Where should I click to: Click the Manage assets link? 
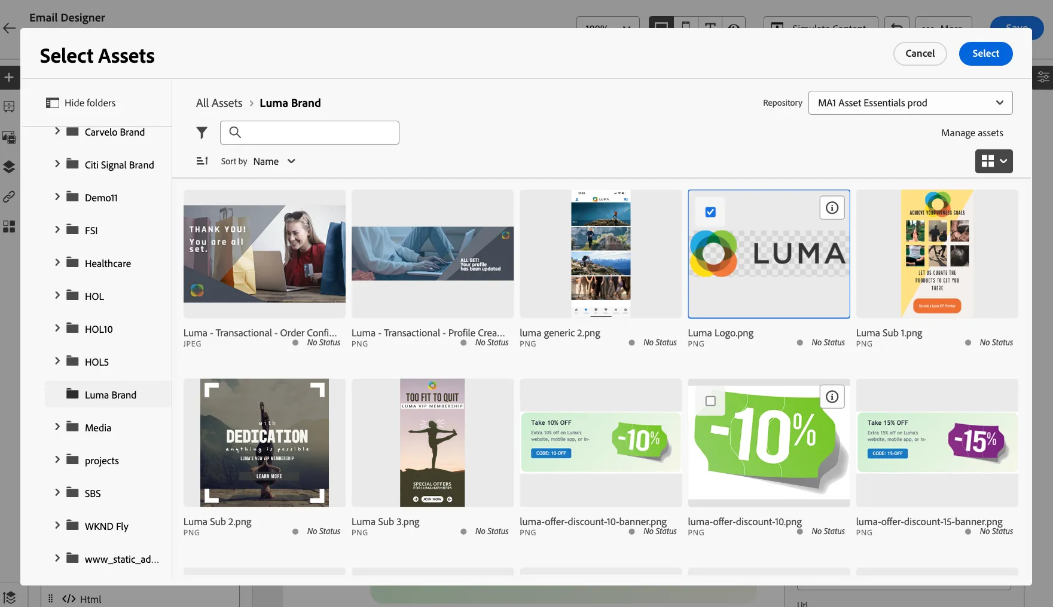[972, 133]
